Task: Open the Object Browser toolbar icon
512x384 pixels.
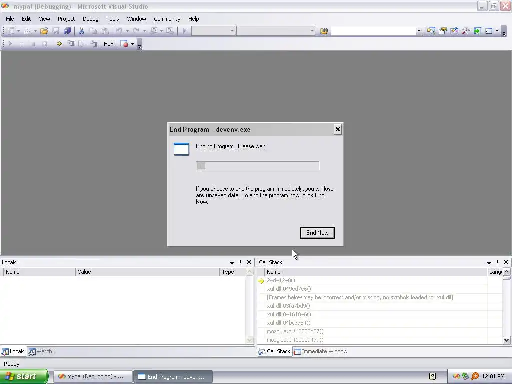Action: [x=454, y=31]
